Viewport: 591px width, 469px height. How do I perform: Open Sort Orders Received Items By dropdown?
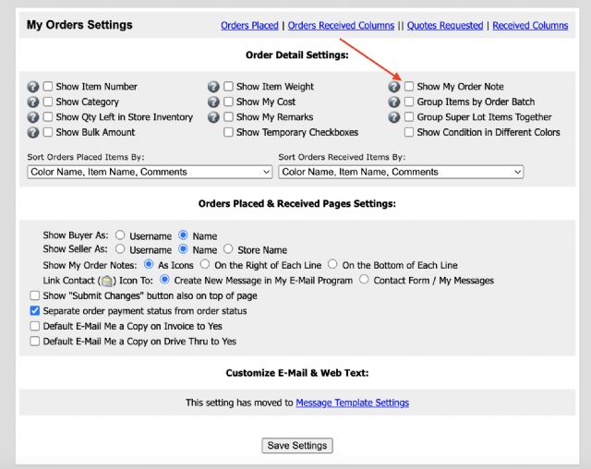401,172
